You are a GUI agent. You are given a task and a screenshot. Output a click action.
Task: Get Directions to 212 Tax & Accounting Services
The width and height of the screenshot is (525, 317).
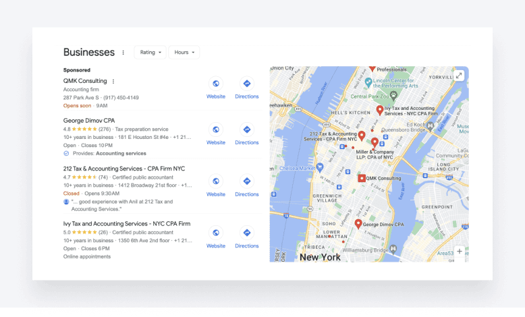click(x=247, y=181)
